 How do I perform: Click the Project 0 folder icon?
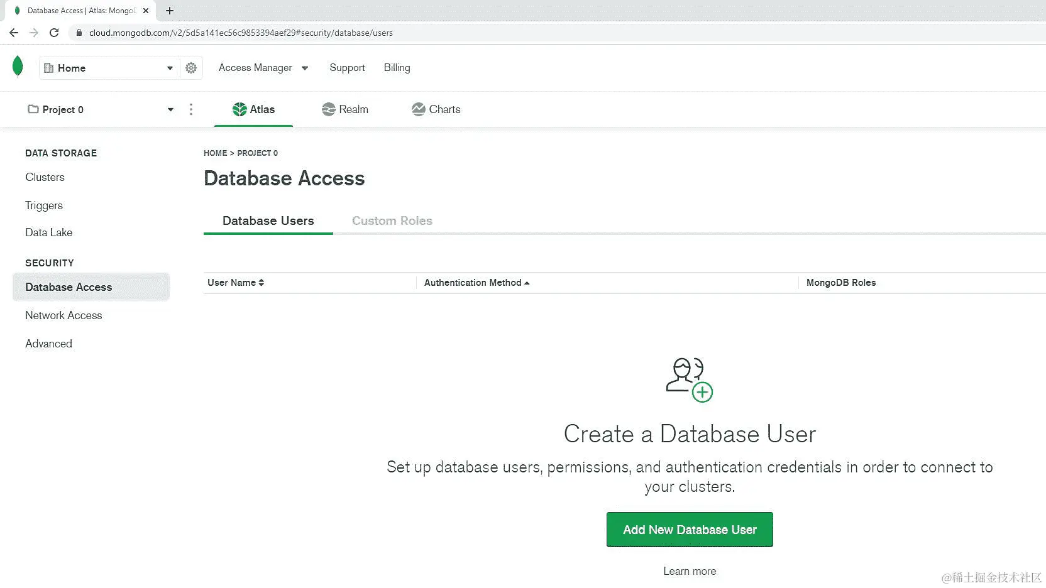point(33,109)
